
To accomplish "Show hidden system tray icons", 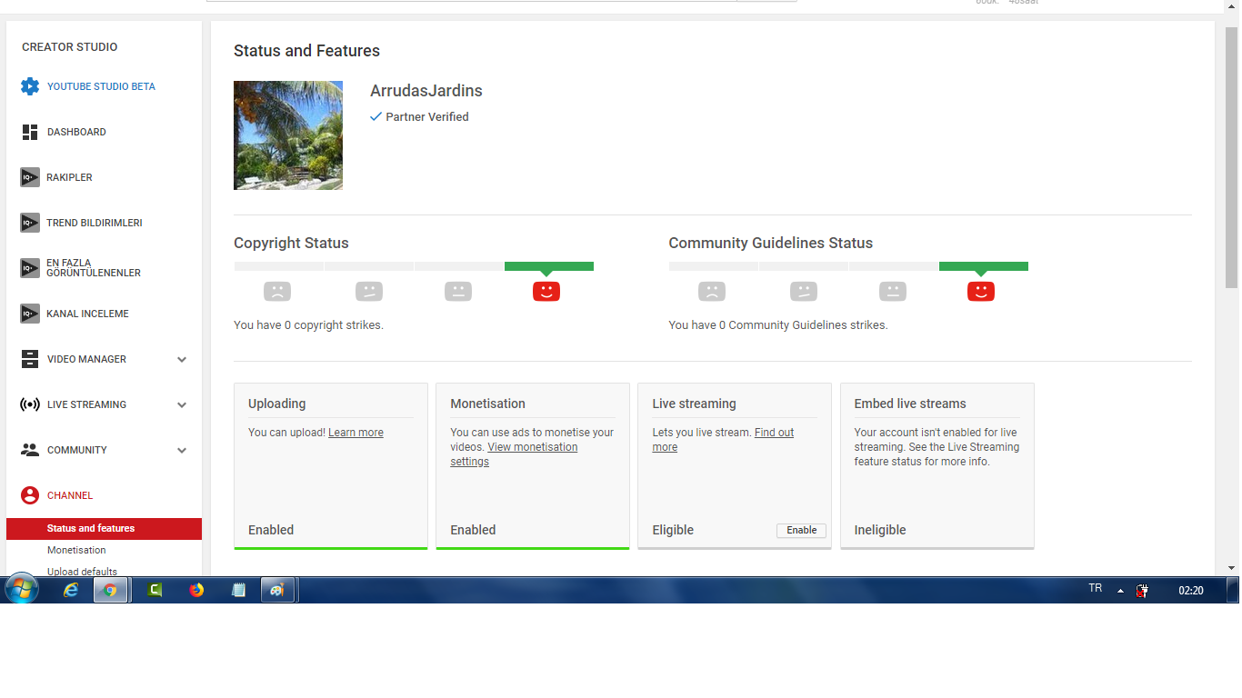I will pyautogui.click(x=1120, y=591).
